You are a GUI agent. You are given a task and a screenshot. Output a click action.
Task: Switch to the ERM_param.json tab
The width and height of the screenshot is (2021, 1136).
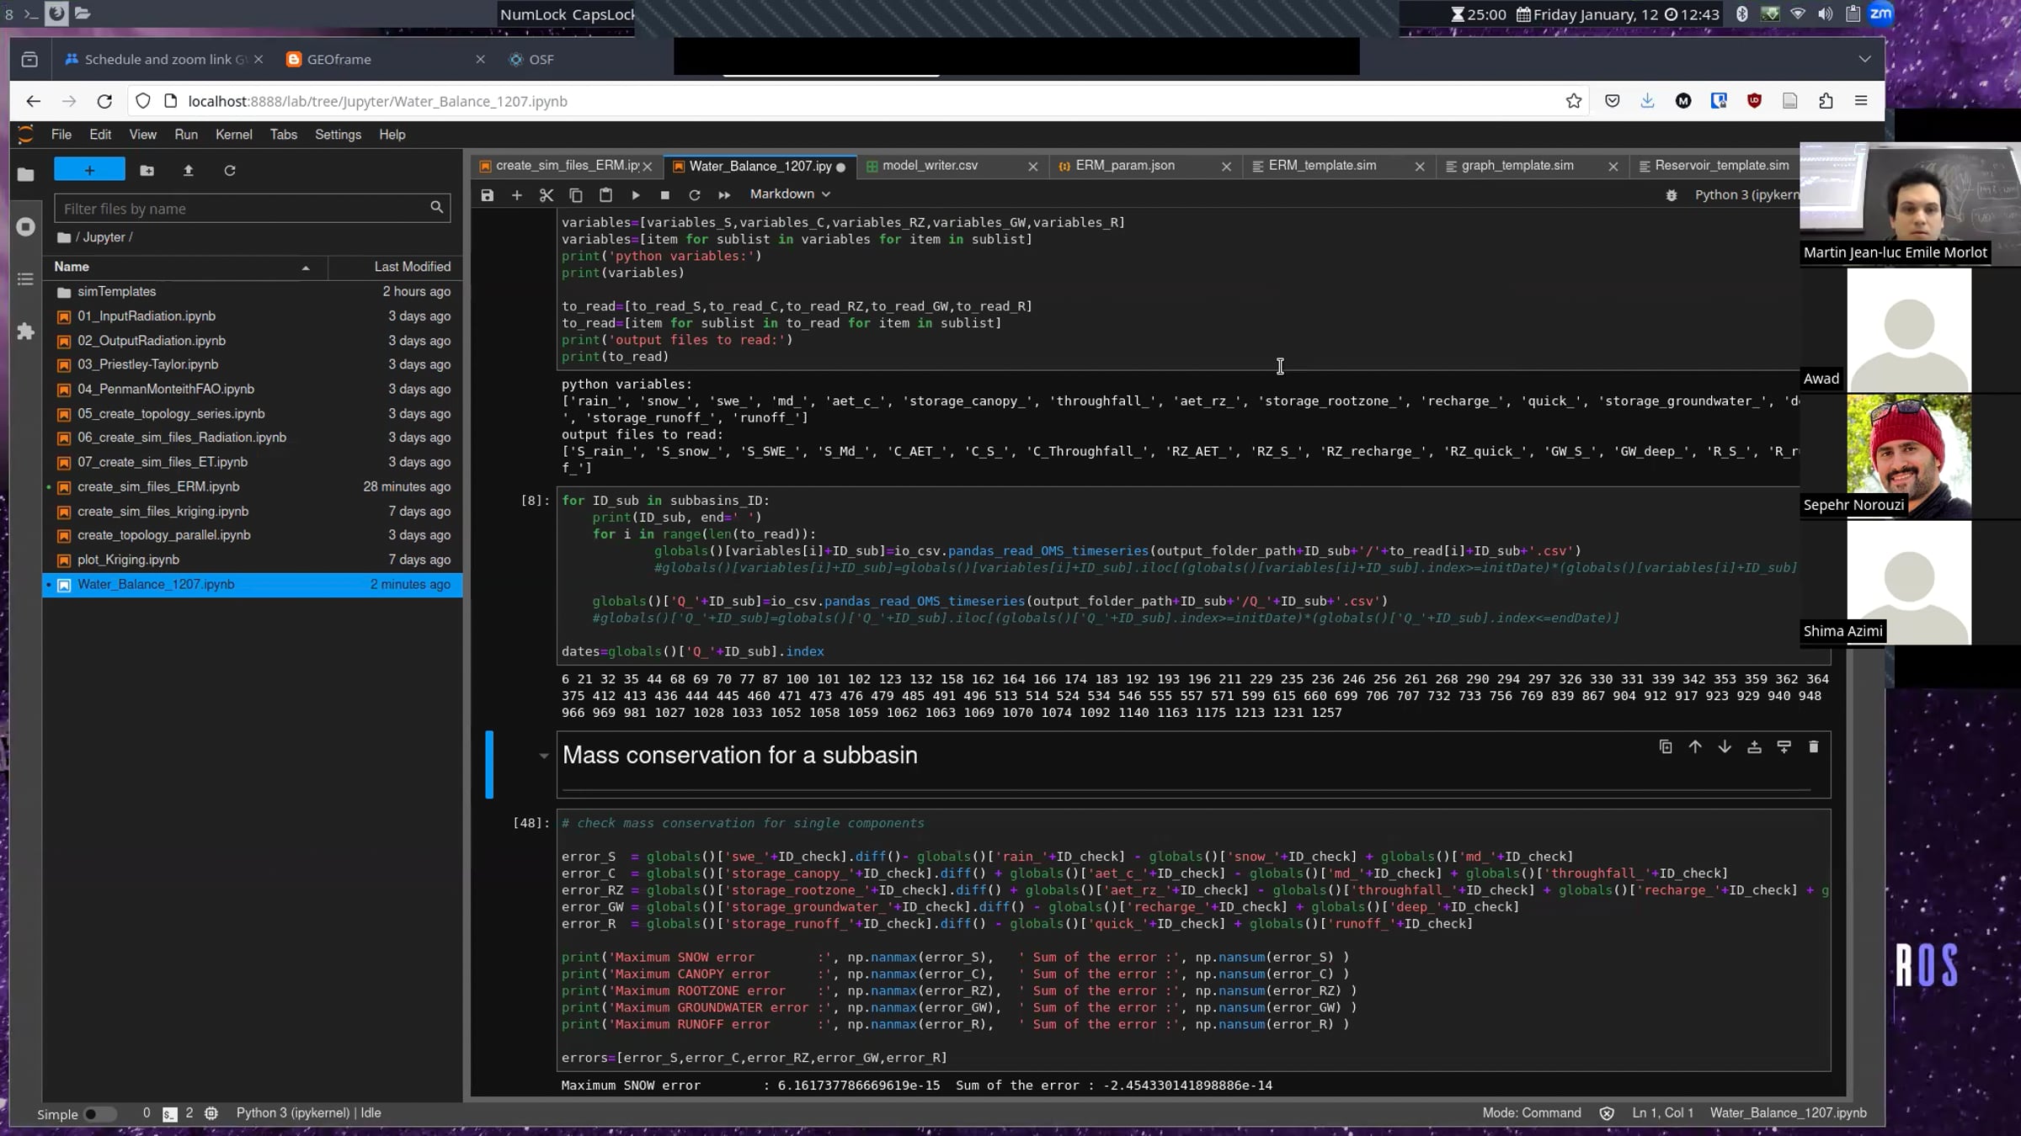[1125, 166]
